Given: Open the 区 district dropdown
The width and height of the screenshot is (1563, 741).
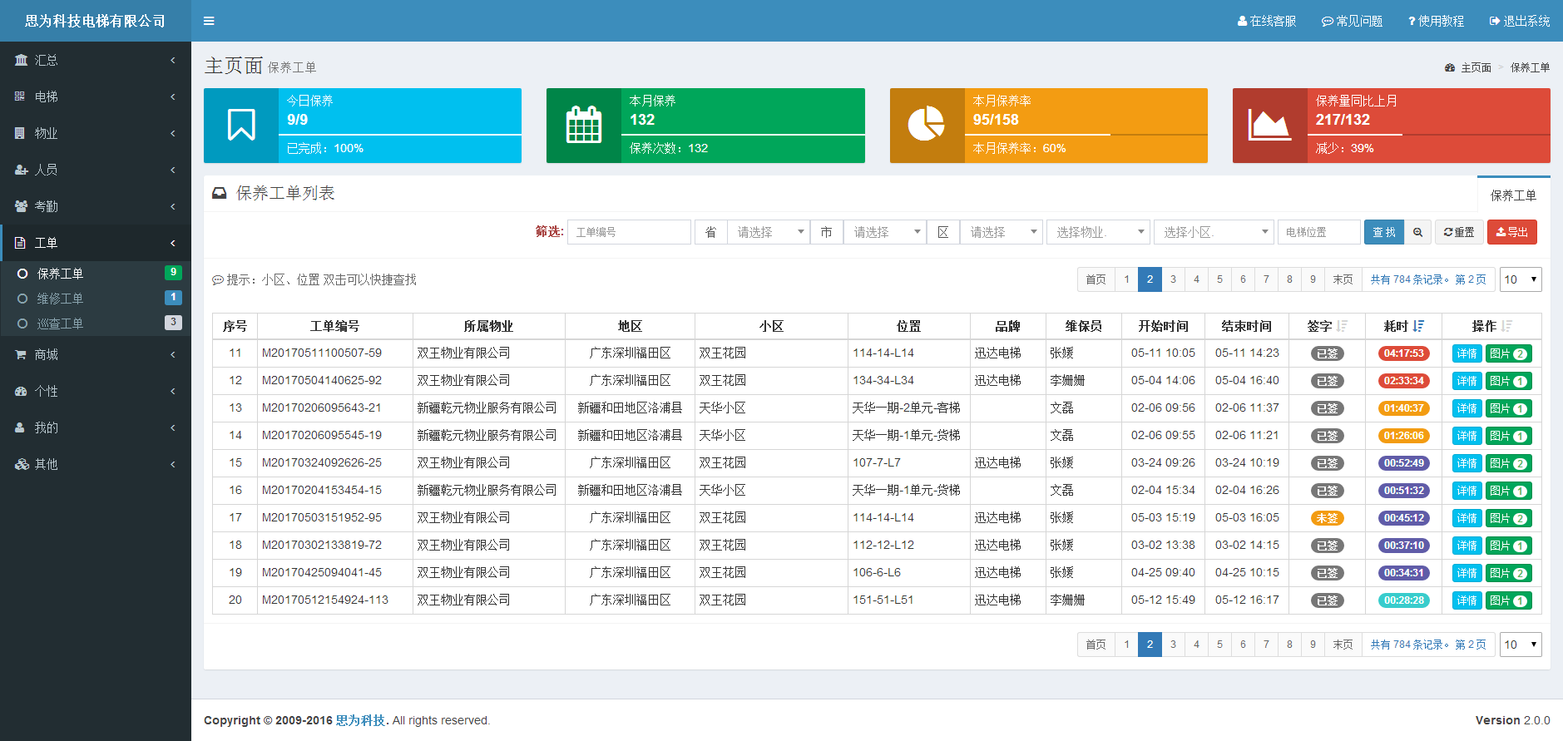Looking at the screenshot, I should [x=1002, y=232].
